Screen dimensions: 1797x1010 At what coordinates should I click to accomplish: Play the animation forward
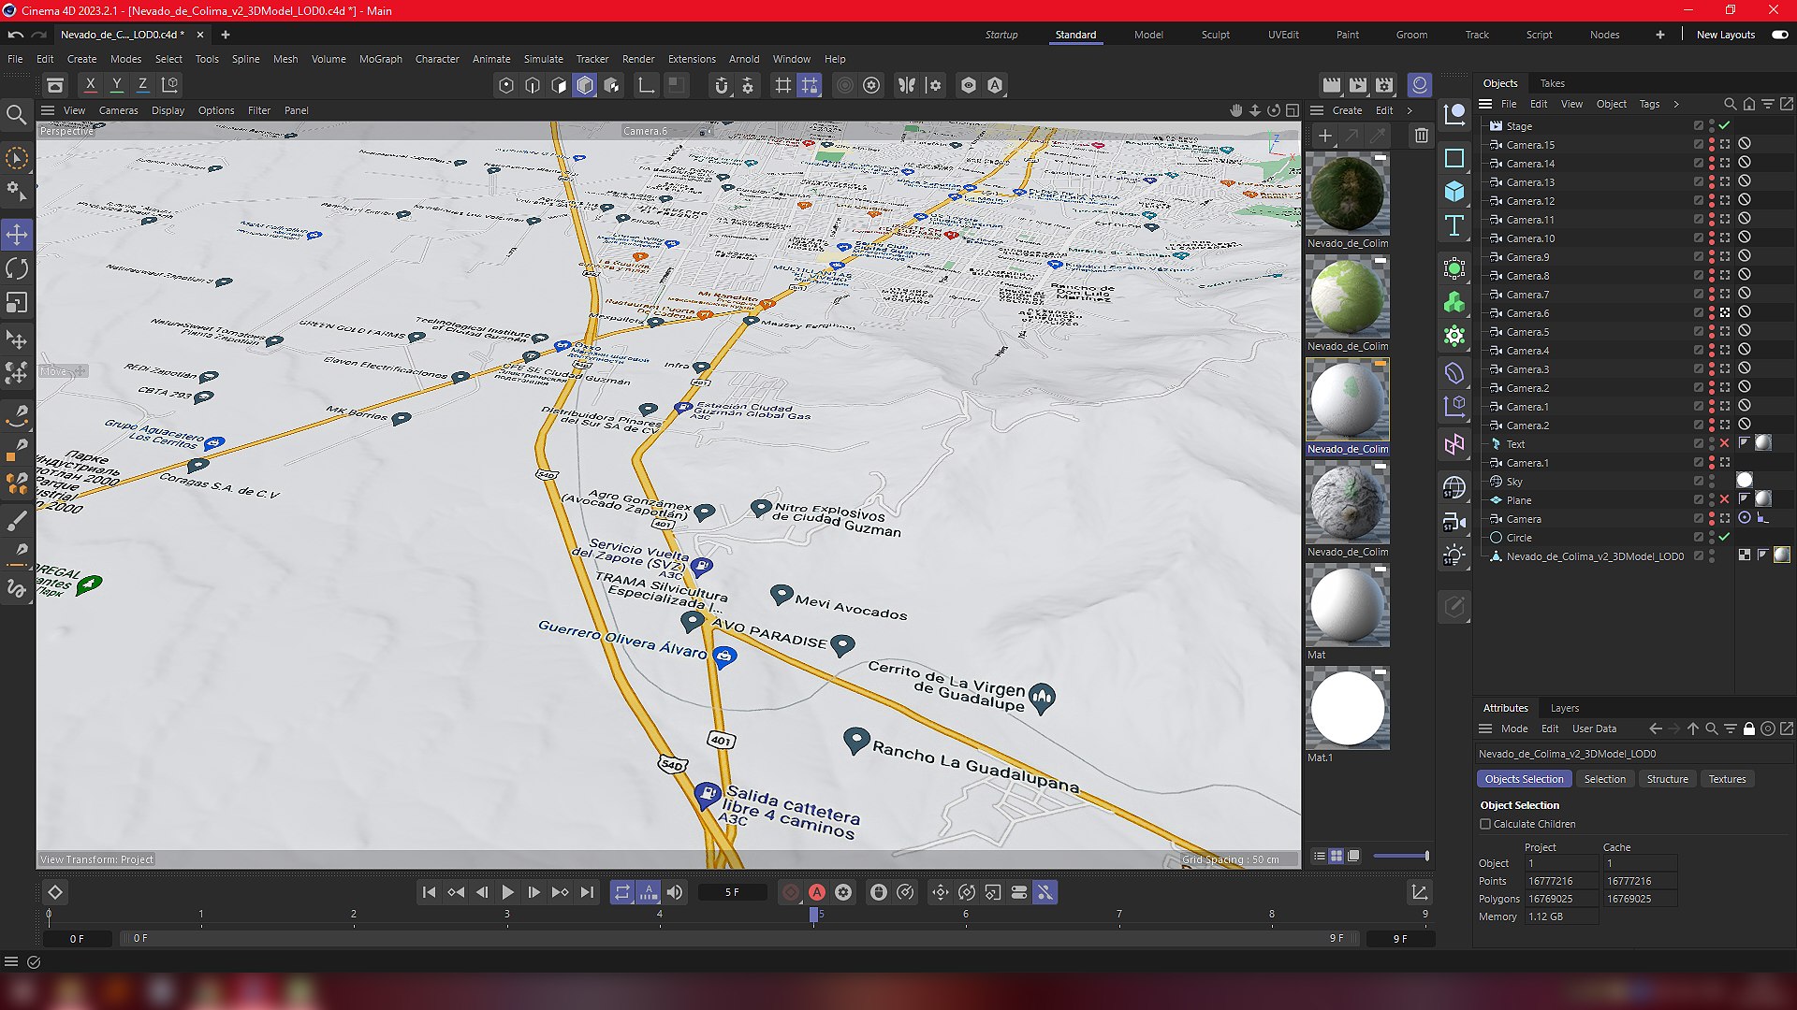point(508,893)
